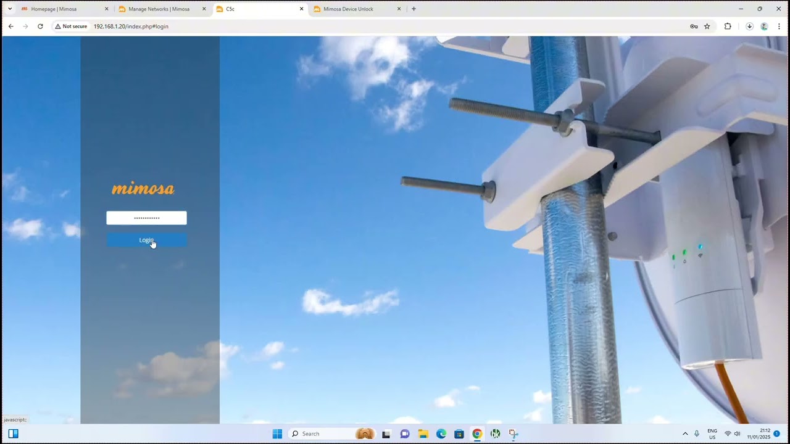Open Microsoft Store from taskbar
The width and height of the screenshot is (790, 444).
459,434
